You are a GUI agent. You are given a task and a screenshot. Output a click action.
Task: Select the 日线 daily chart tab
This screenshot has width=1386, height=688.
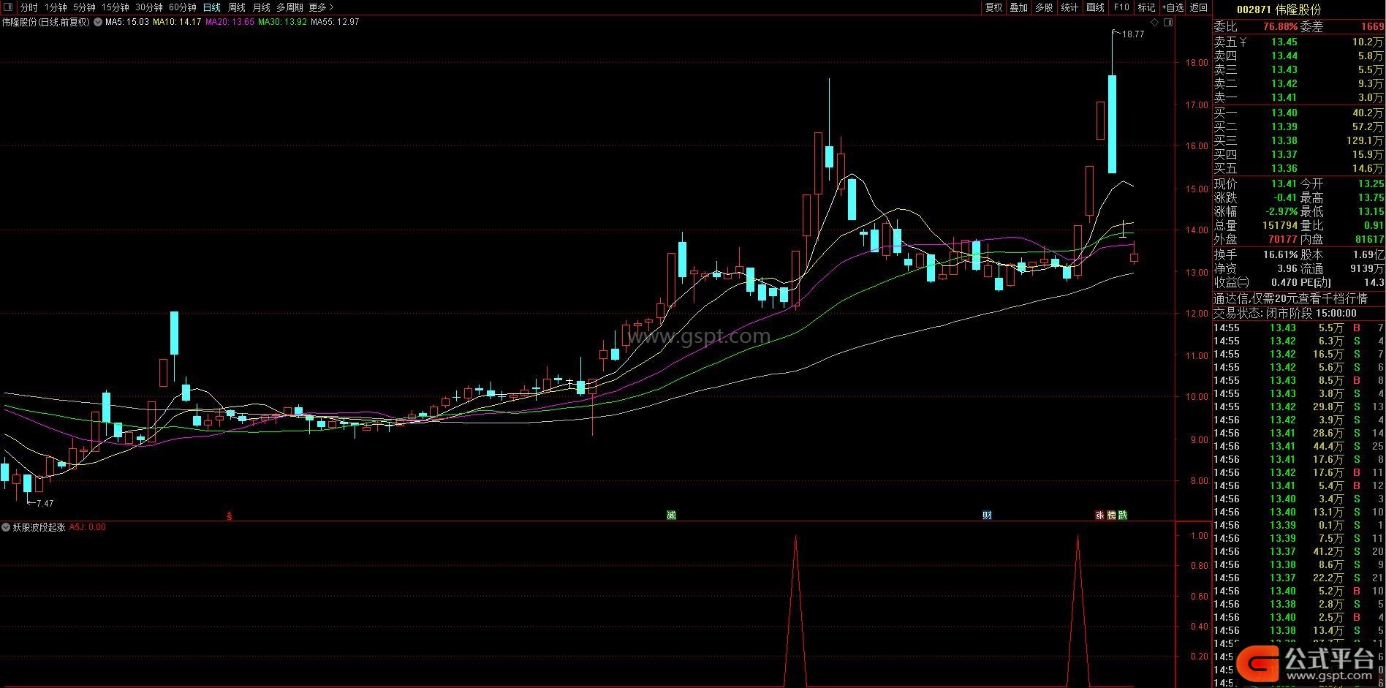click(x=212, y=7)
